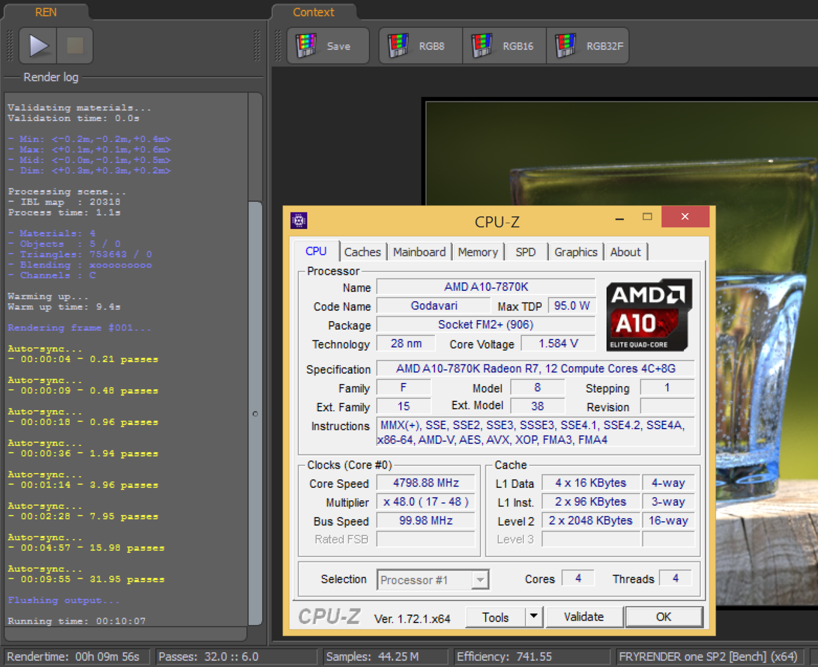
Task: Open the Context tab
Action: pyautogui.click(x=313, y=12)
